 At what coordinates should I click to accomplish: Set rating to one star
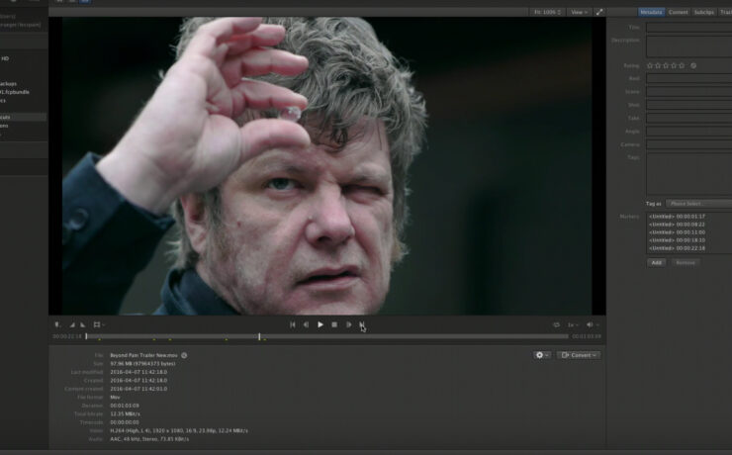[650, 66]
